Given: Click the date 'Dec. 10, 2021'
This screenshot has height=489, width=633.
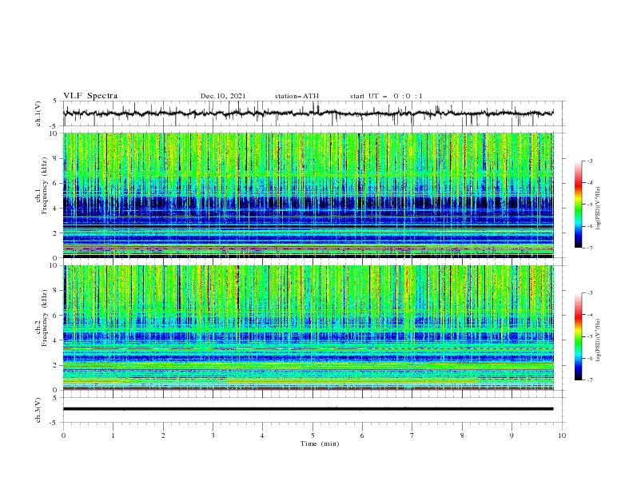Looking at the screenshot, I should (223, 96).
